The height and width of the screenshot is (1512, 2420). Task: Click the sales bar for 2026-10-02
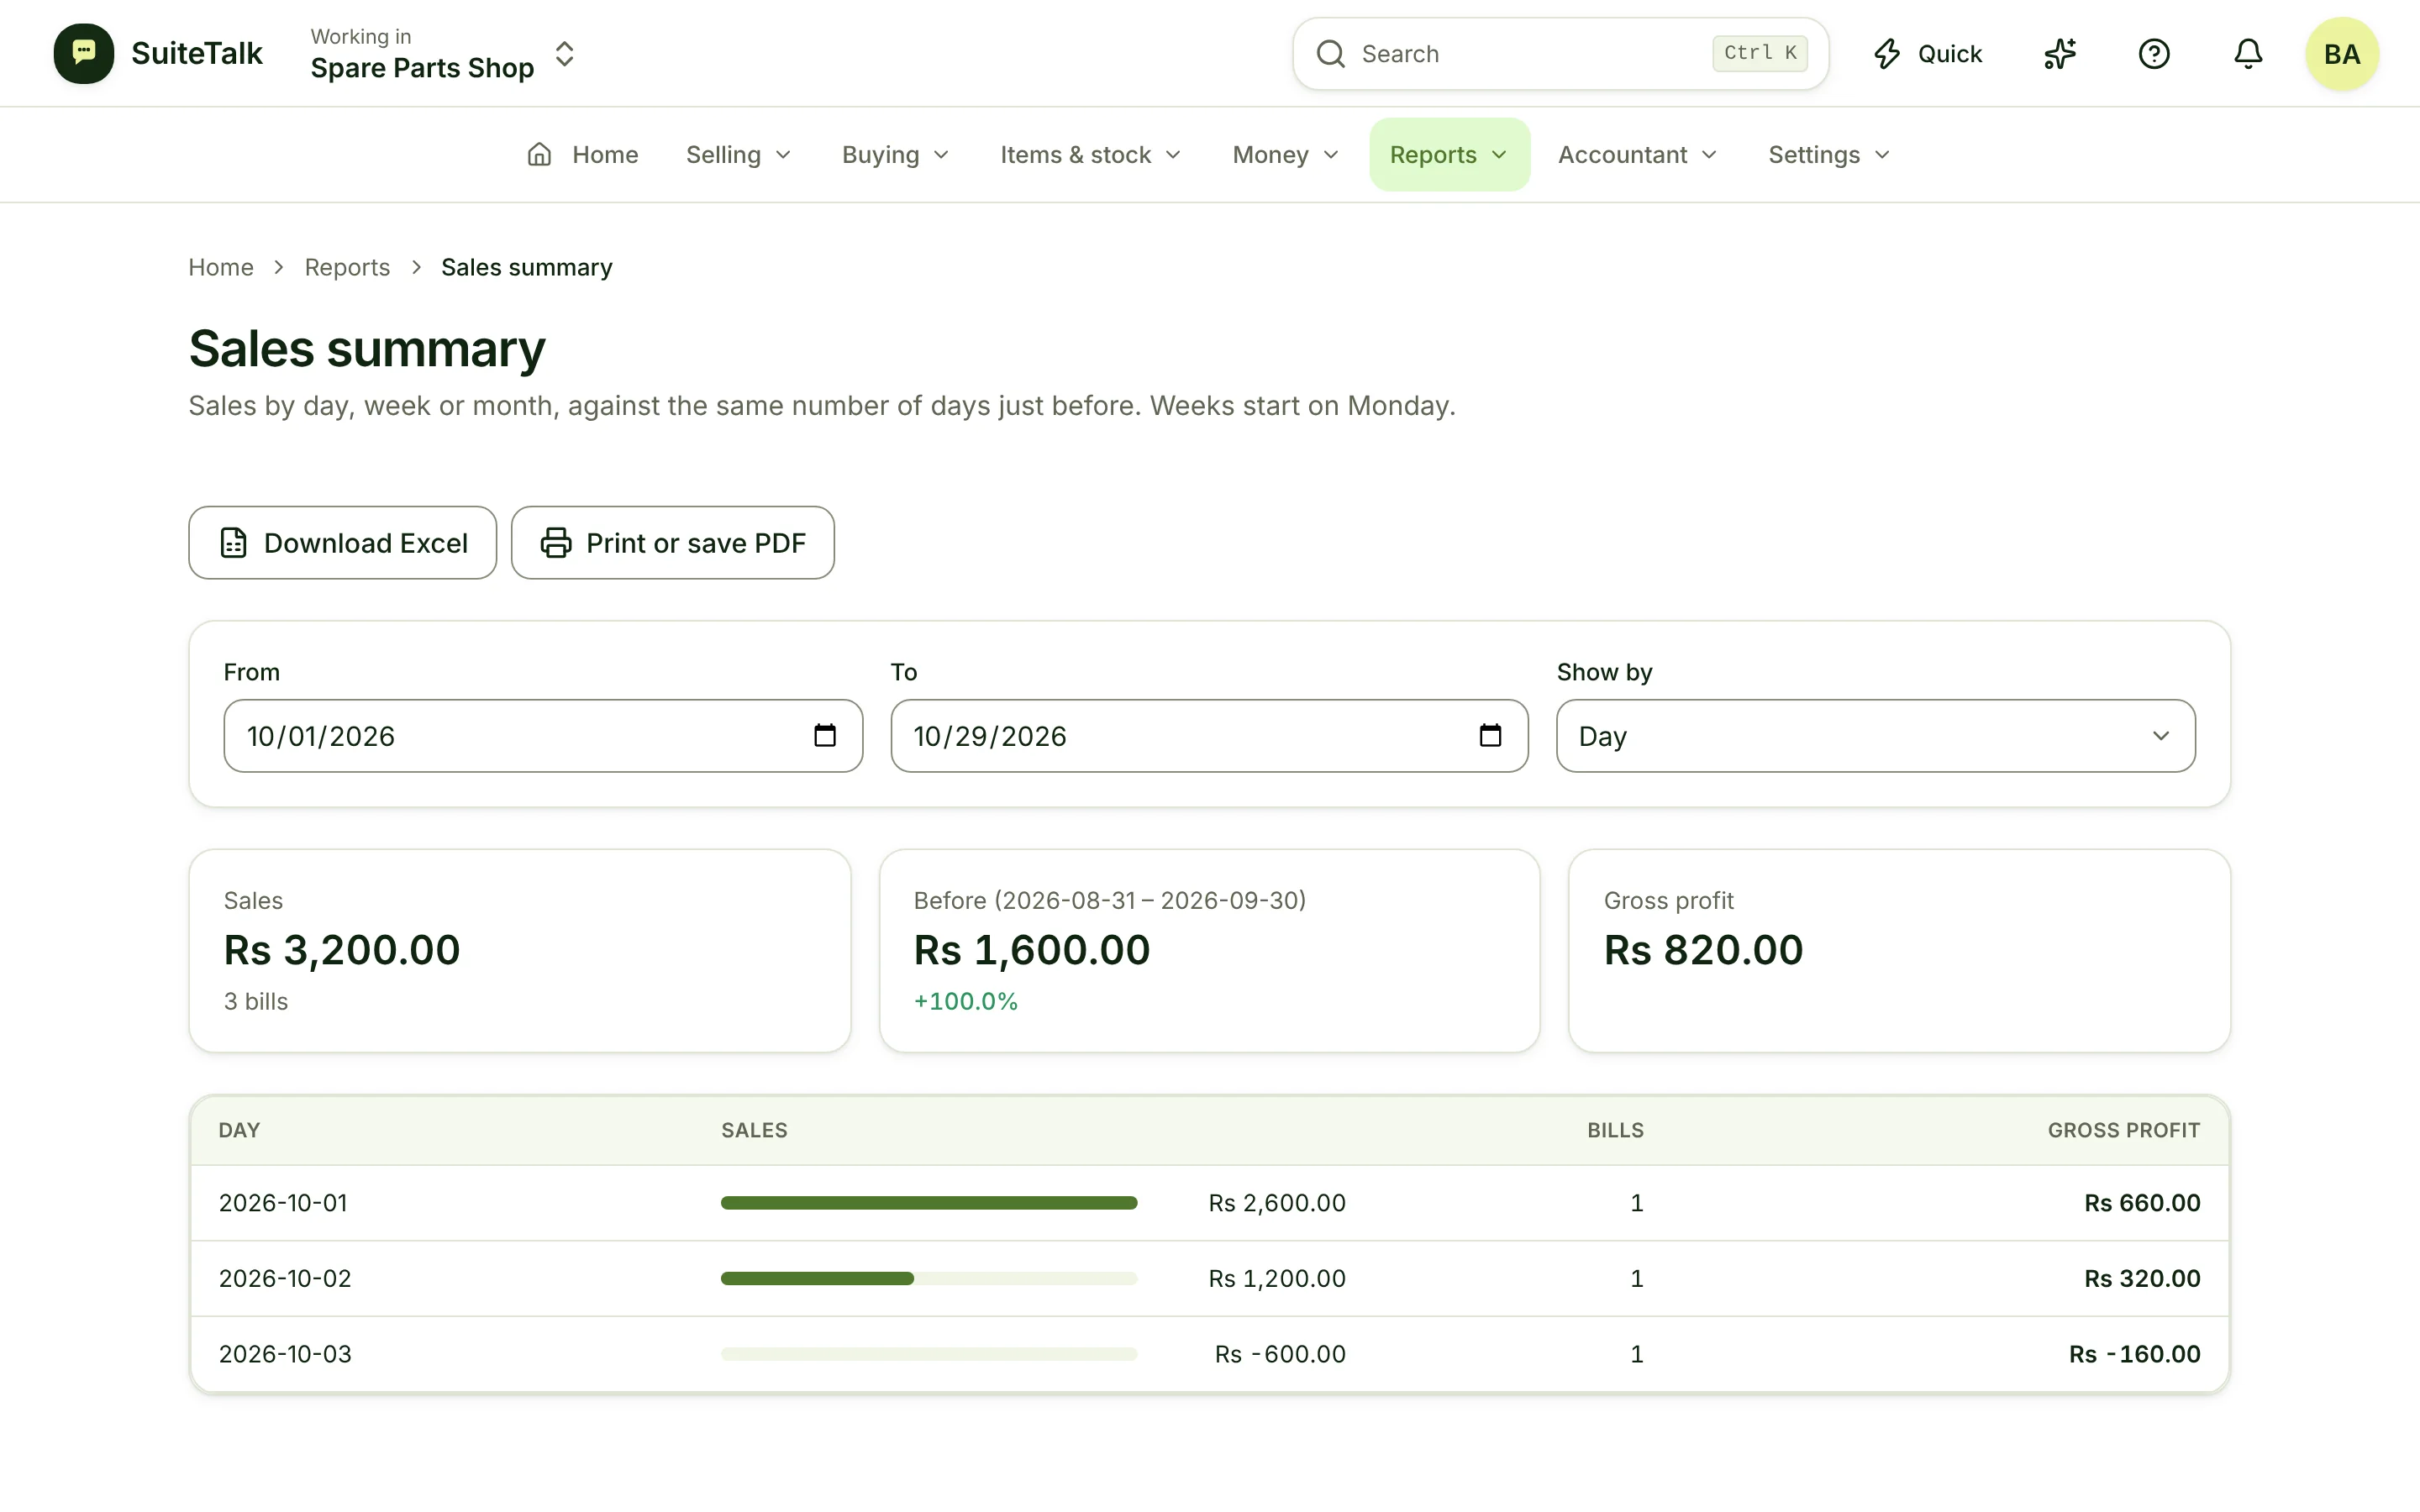tap(929, 1278)
